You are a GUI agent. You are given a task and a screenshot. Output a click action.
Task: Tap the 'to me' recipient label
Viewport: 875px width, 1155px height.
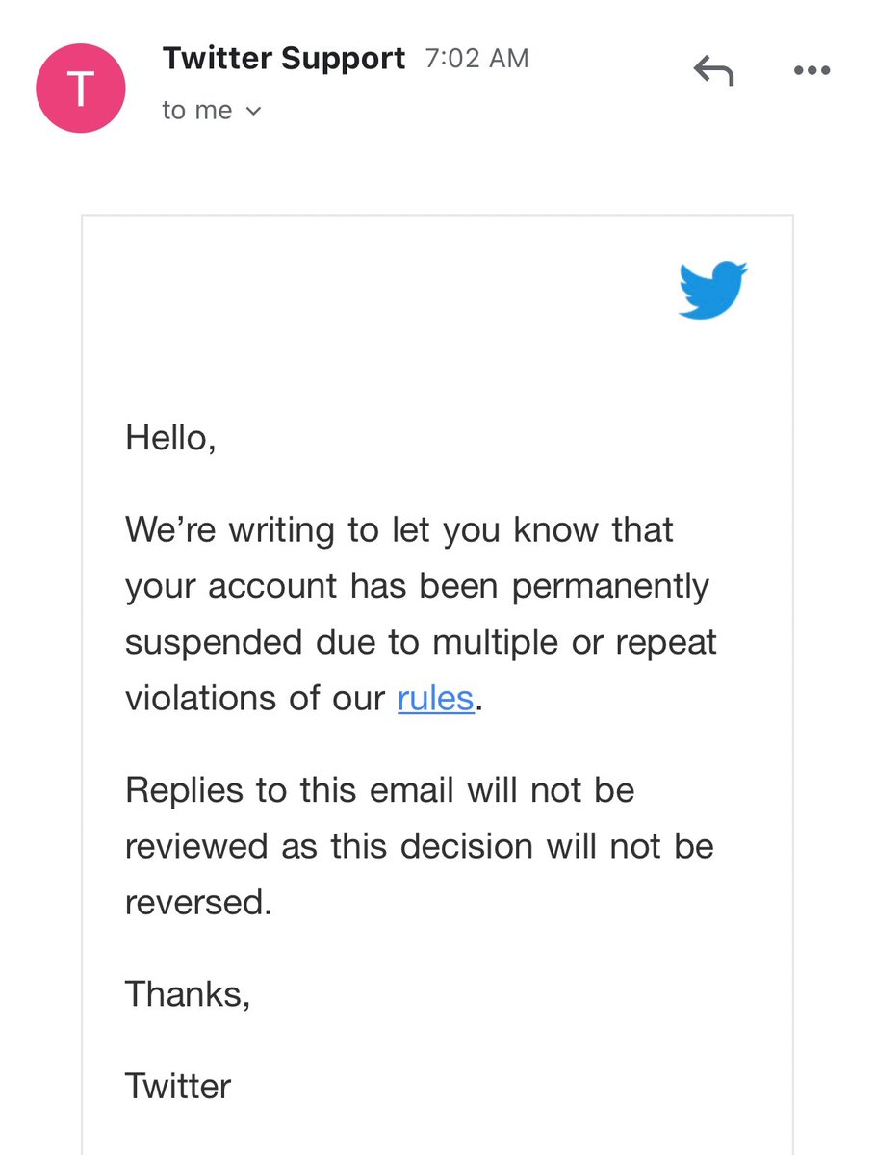[197, 111]
